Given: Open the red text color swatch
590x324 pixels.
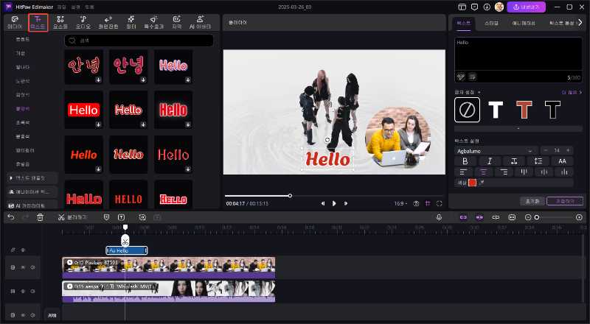Looking at the screenshot, I should (x=472, y=183).
